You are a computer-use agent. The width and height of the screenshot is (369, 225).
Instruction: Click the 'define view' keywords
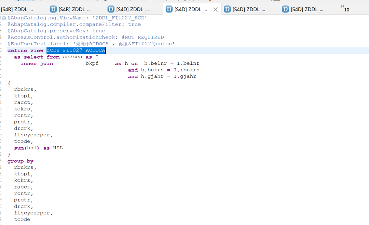coord(25,50)
